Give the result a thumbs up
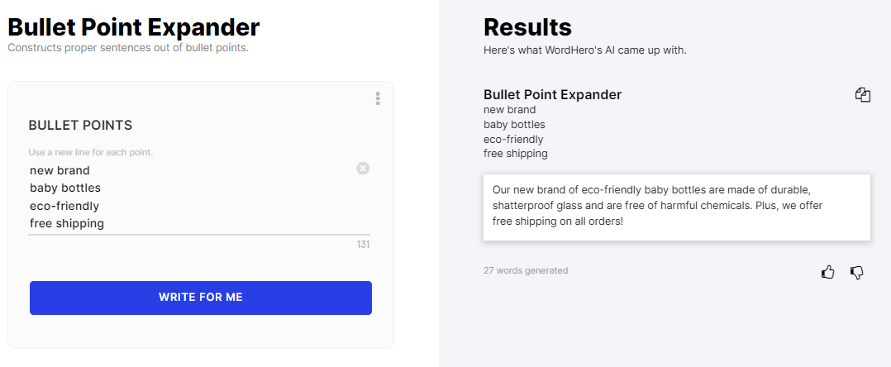The image size is (891, 367). coord(828,273)
